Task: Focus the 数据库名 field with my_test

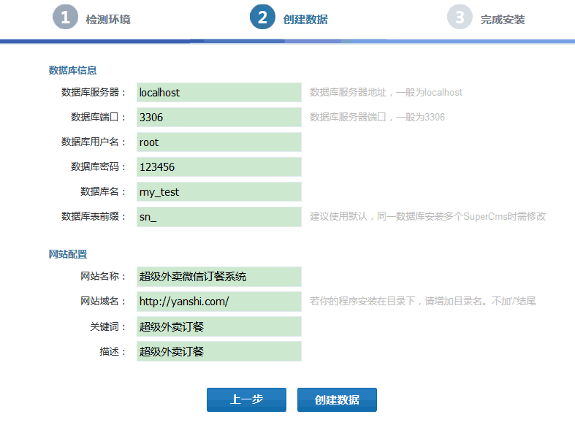Action: click(x=218, y=192)
